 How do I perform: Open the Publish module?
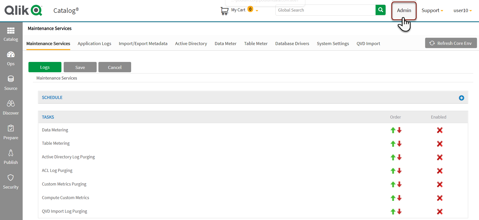[x=11, y=157]
